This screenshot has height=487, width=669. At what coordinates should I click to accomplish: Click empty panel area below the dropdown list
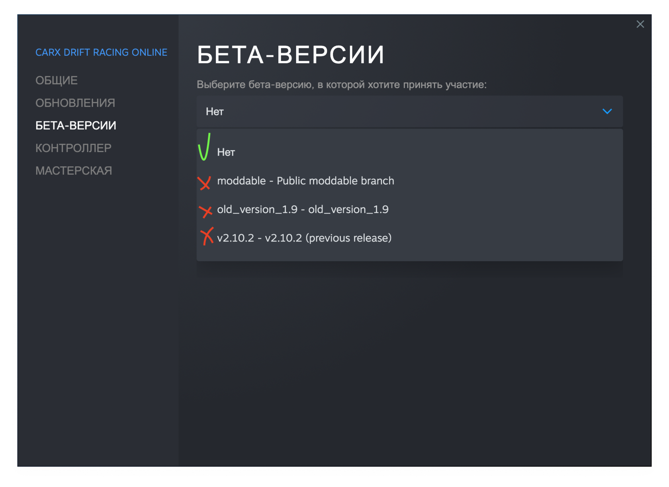(410, 358)
